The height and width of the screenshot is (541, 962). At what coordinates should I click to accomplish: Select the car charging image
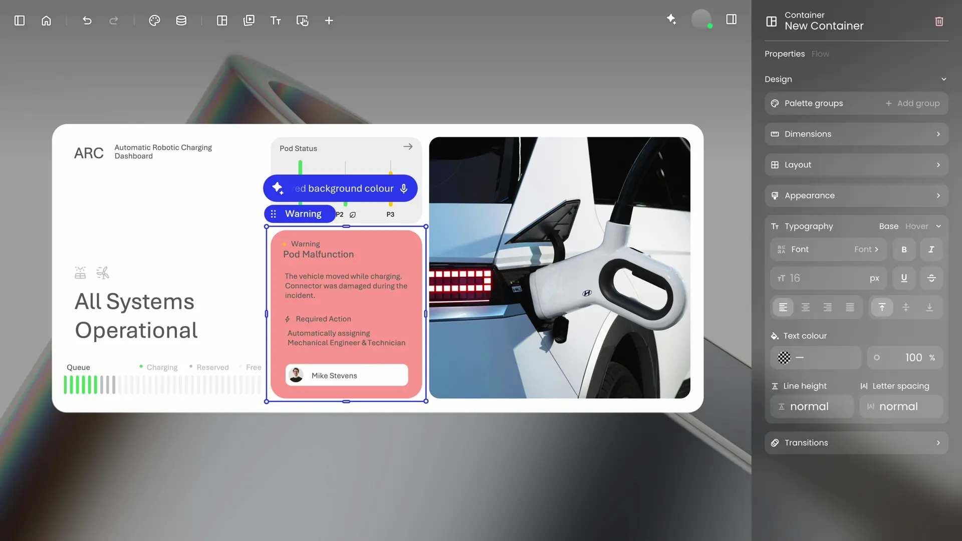[560, 268]
